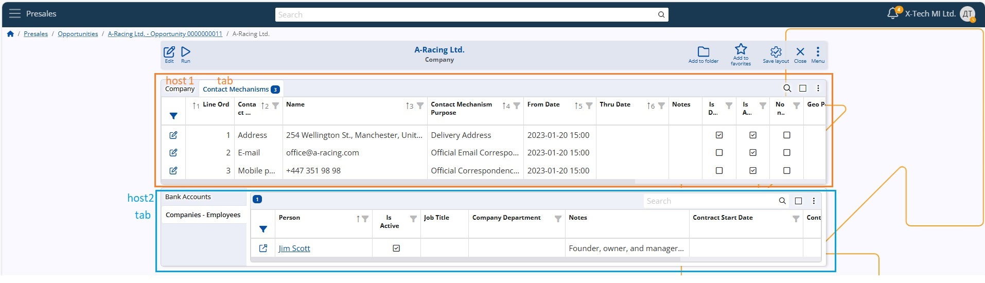
Task: Go to the home breadcrumb icon
Action: [x=10, y=34]
